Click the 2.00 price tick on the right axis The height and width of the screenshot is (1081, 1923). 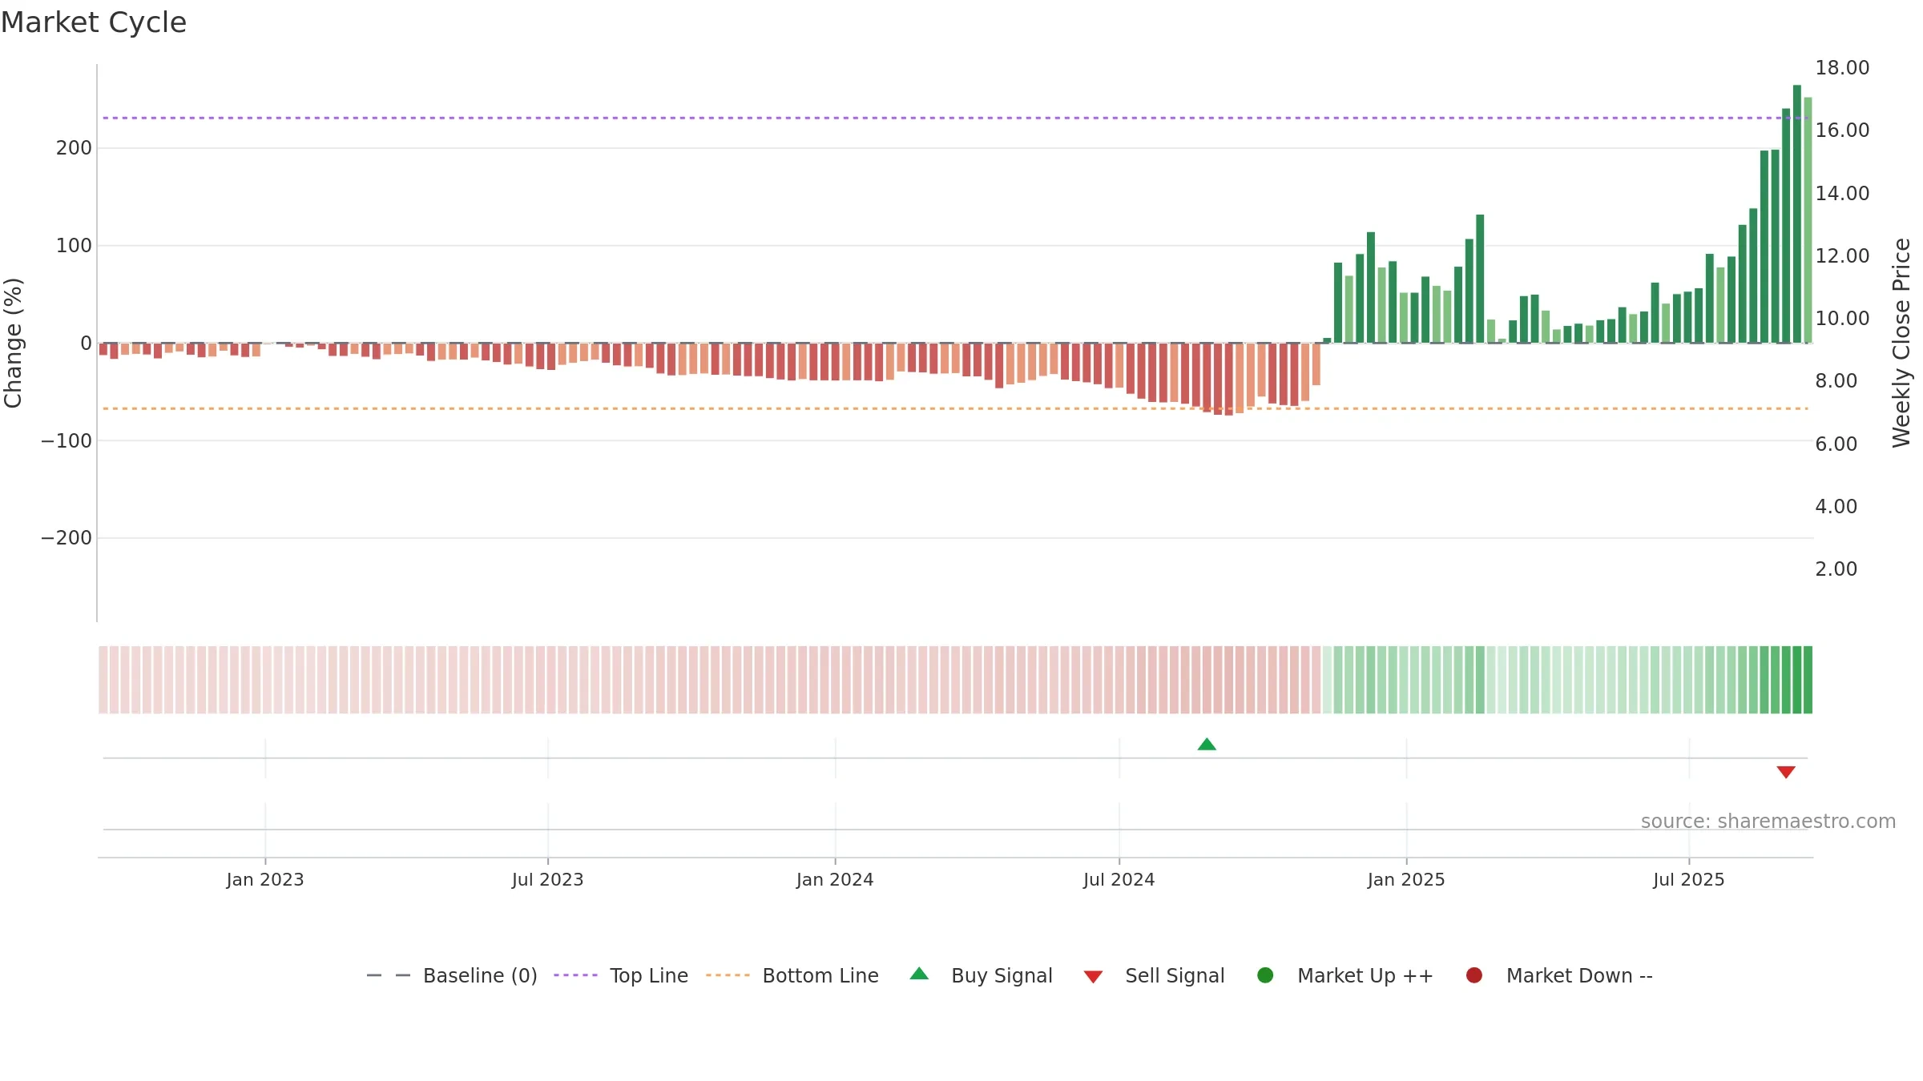pyautogui.click(x=1836, y=569)
